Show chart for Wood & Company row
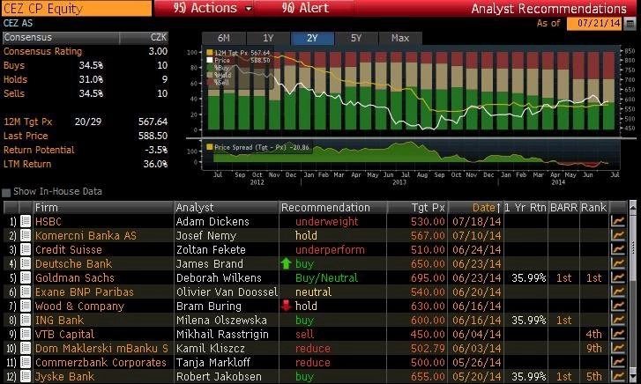 (618, 306)
